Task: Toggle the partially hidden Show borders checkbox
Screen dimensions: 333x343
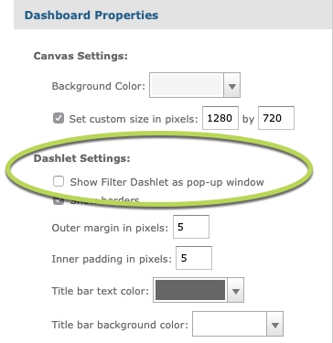Action: (59, 200)
